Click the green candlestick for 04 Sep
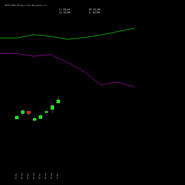185x185 pixels. 34,119
